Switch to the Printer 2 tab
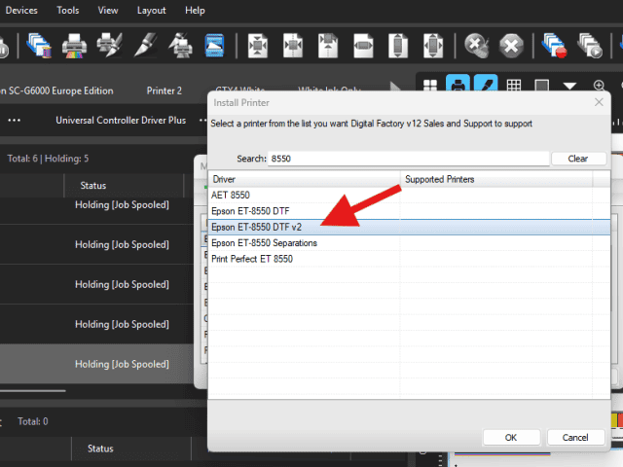The height and width of the screenshot is (467, 623). tap(165, 90)
